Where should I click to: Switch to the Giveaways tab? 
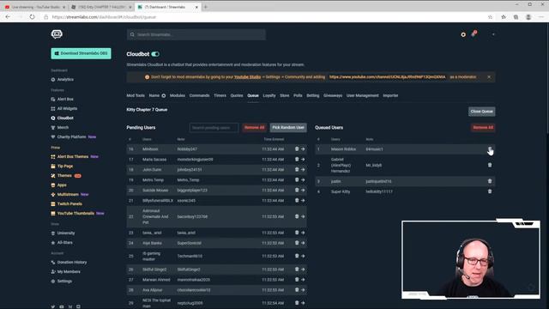pyautogui.click(x=333, y=95)
